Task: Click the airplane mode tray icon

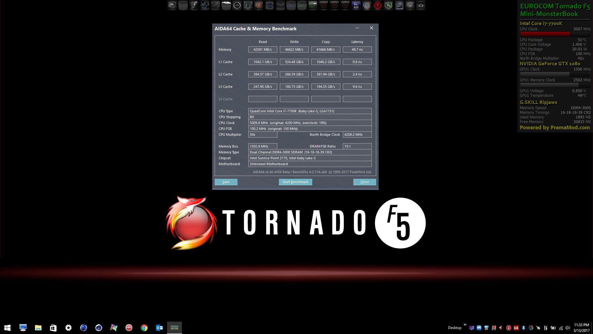Action: click(538, 328)
